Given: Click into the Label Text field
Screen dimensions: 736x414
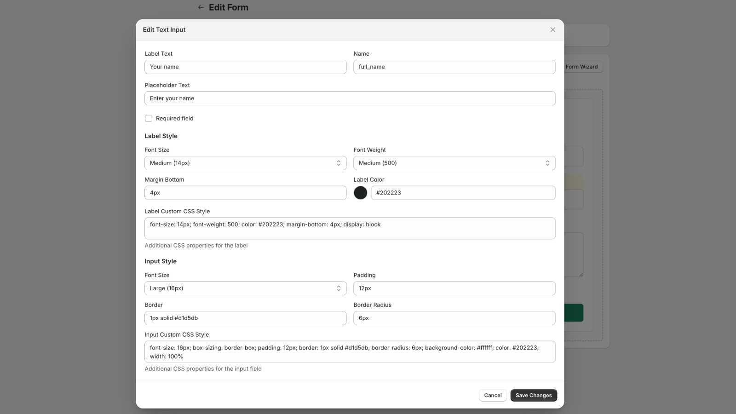Looking at the screenshot, I should click(245, 67).
